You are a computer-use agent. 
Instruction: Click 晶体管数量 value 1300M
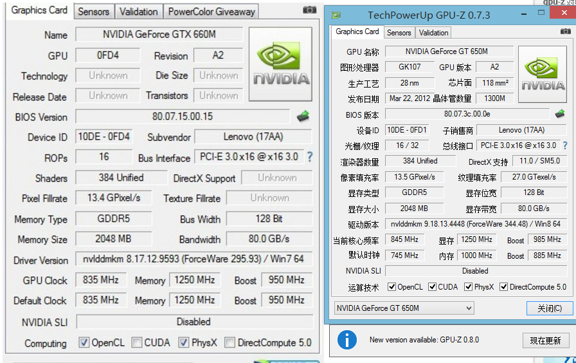click(494, 98)
